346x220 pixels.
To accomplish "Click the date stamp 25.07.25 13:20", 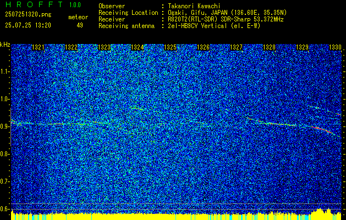I will (28, 25).
